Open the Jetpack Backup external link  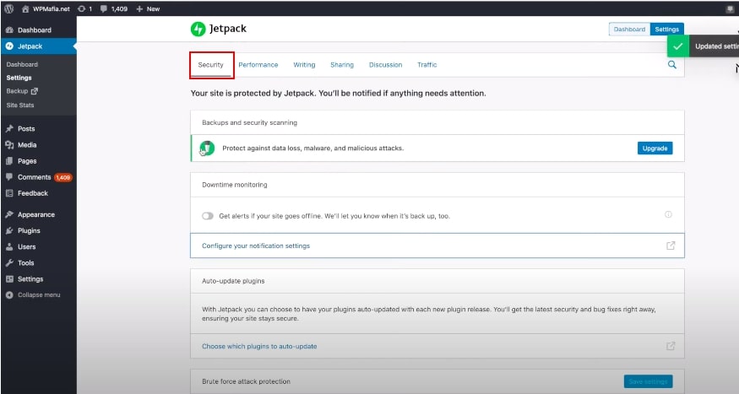pyautogui.click(x=22, y=91)
